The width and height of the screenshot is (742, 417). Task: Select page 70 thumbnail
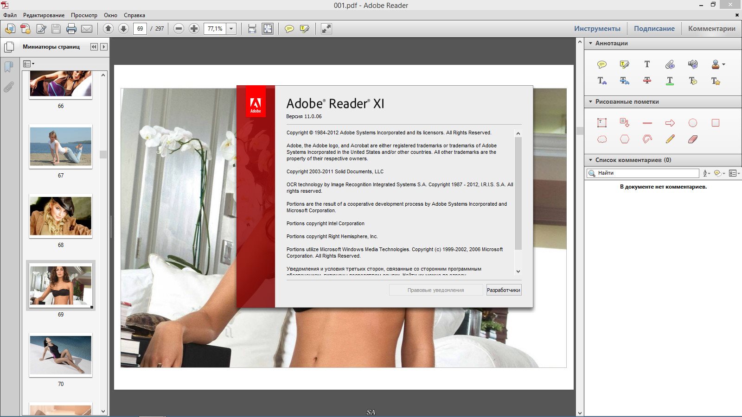click(61, 355)
